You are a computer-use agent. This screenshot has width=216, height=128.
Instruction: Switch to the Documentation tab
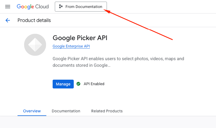point(66,111)
